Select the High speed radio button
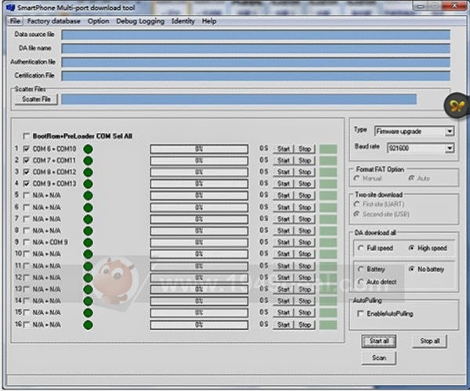Image resolution: width=470 pixels, height=391 pixels. 411,248
